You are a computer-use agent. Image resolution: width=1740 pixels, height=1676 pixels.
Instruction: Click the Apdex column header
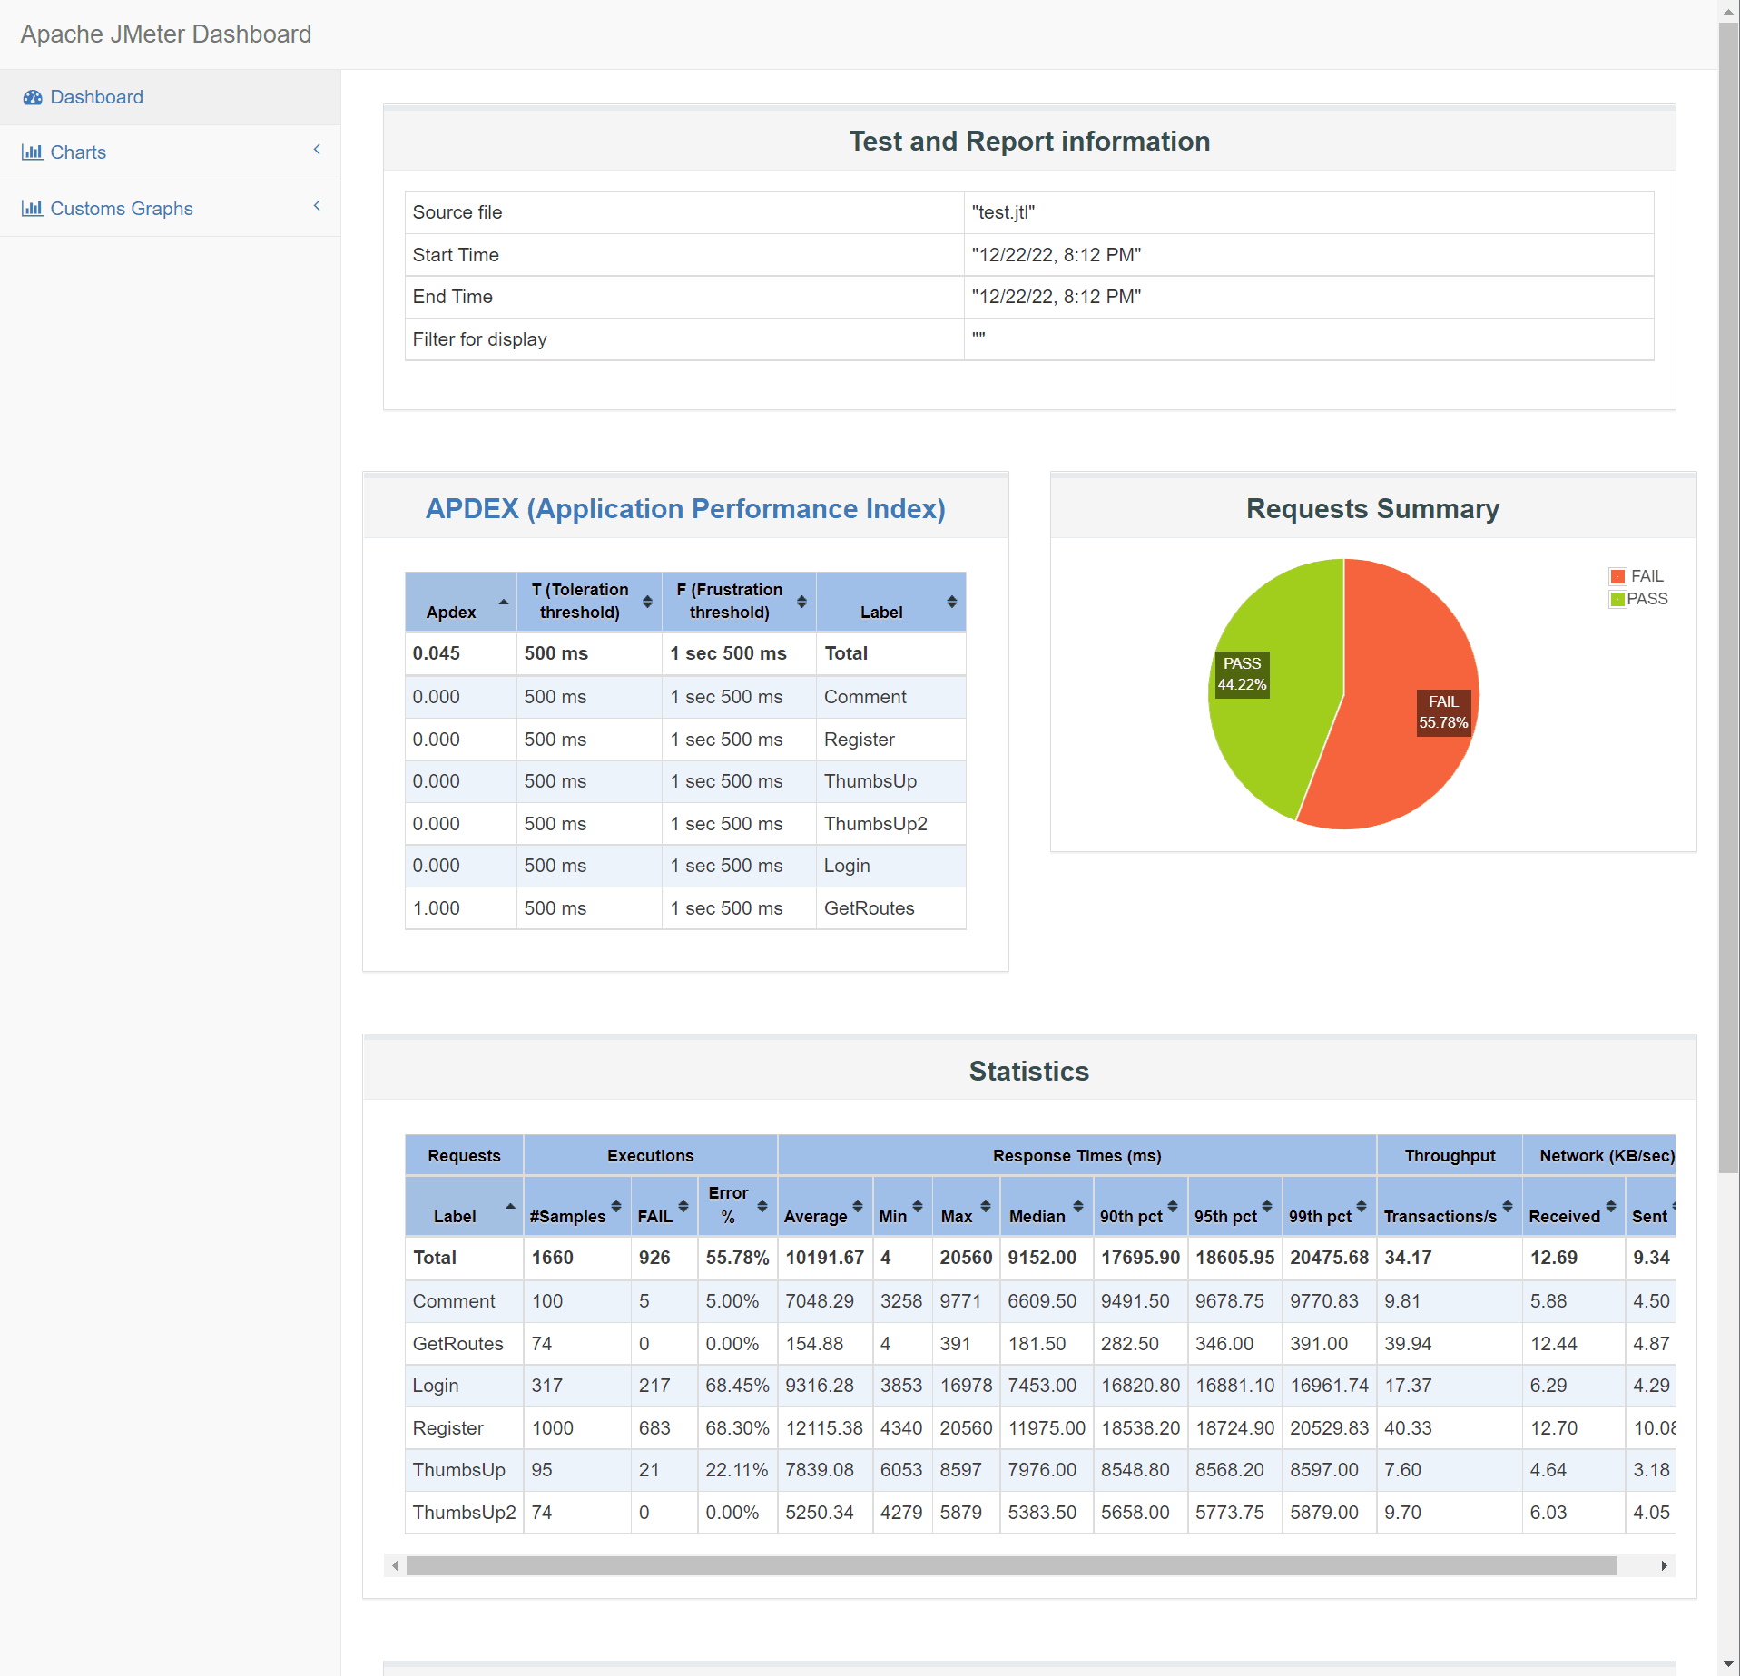click(x=461, y=602)
